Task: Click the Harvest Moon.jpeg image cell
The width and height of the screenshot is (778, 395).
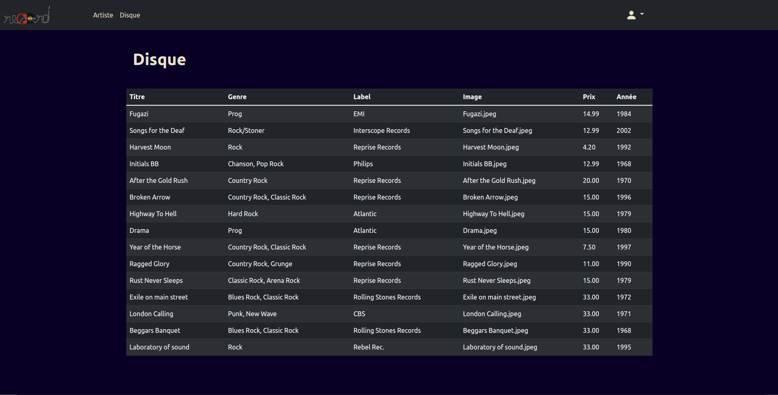Action: coord(491,147)
